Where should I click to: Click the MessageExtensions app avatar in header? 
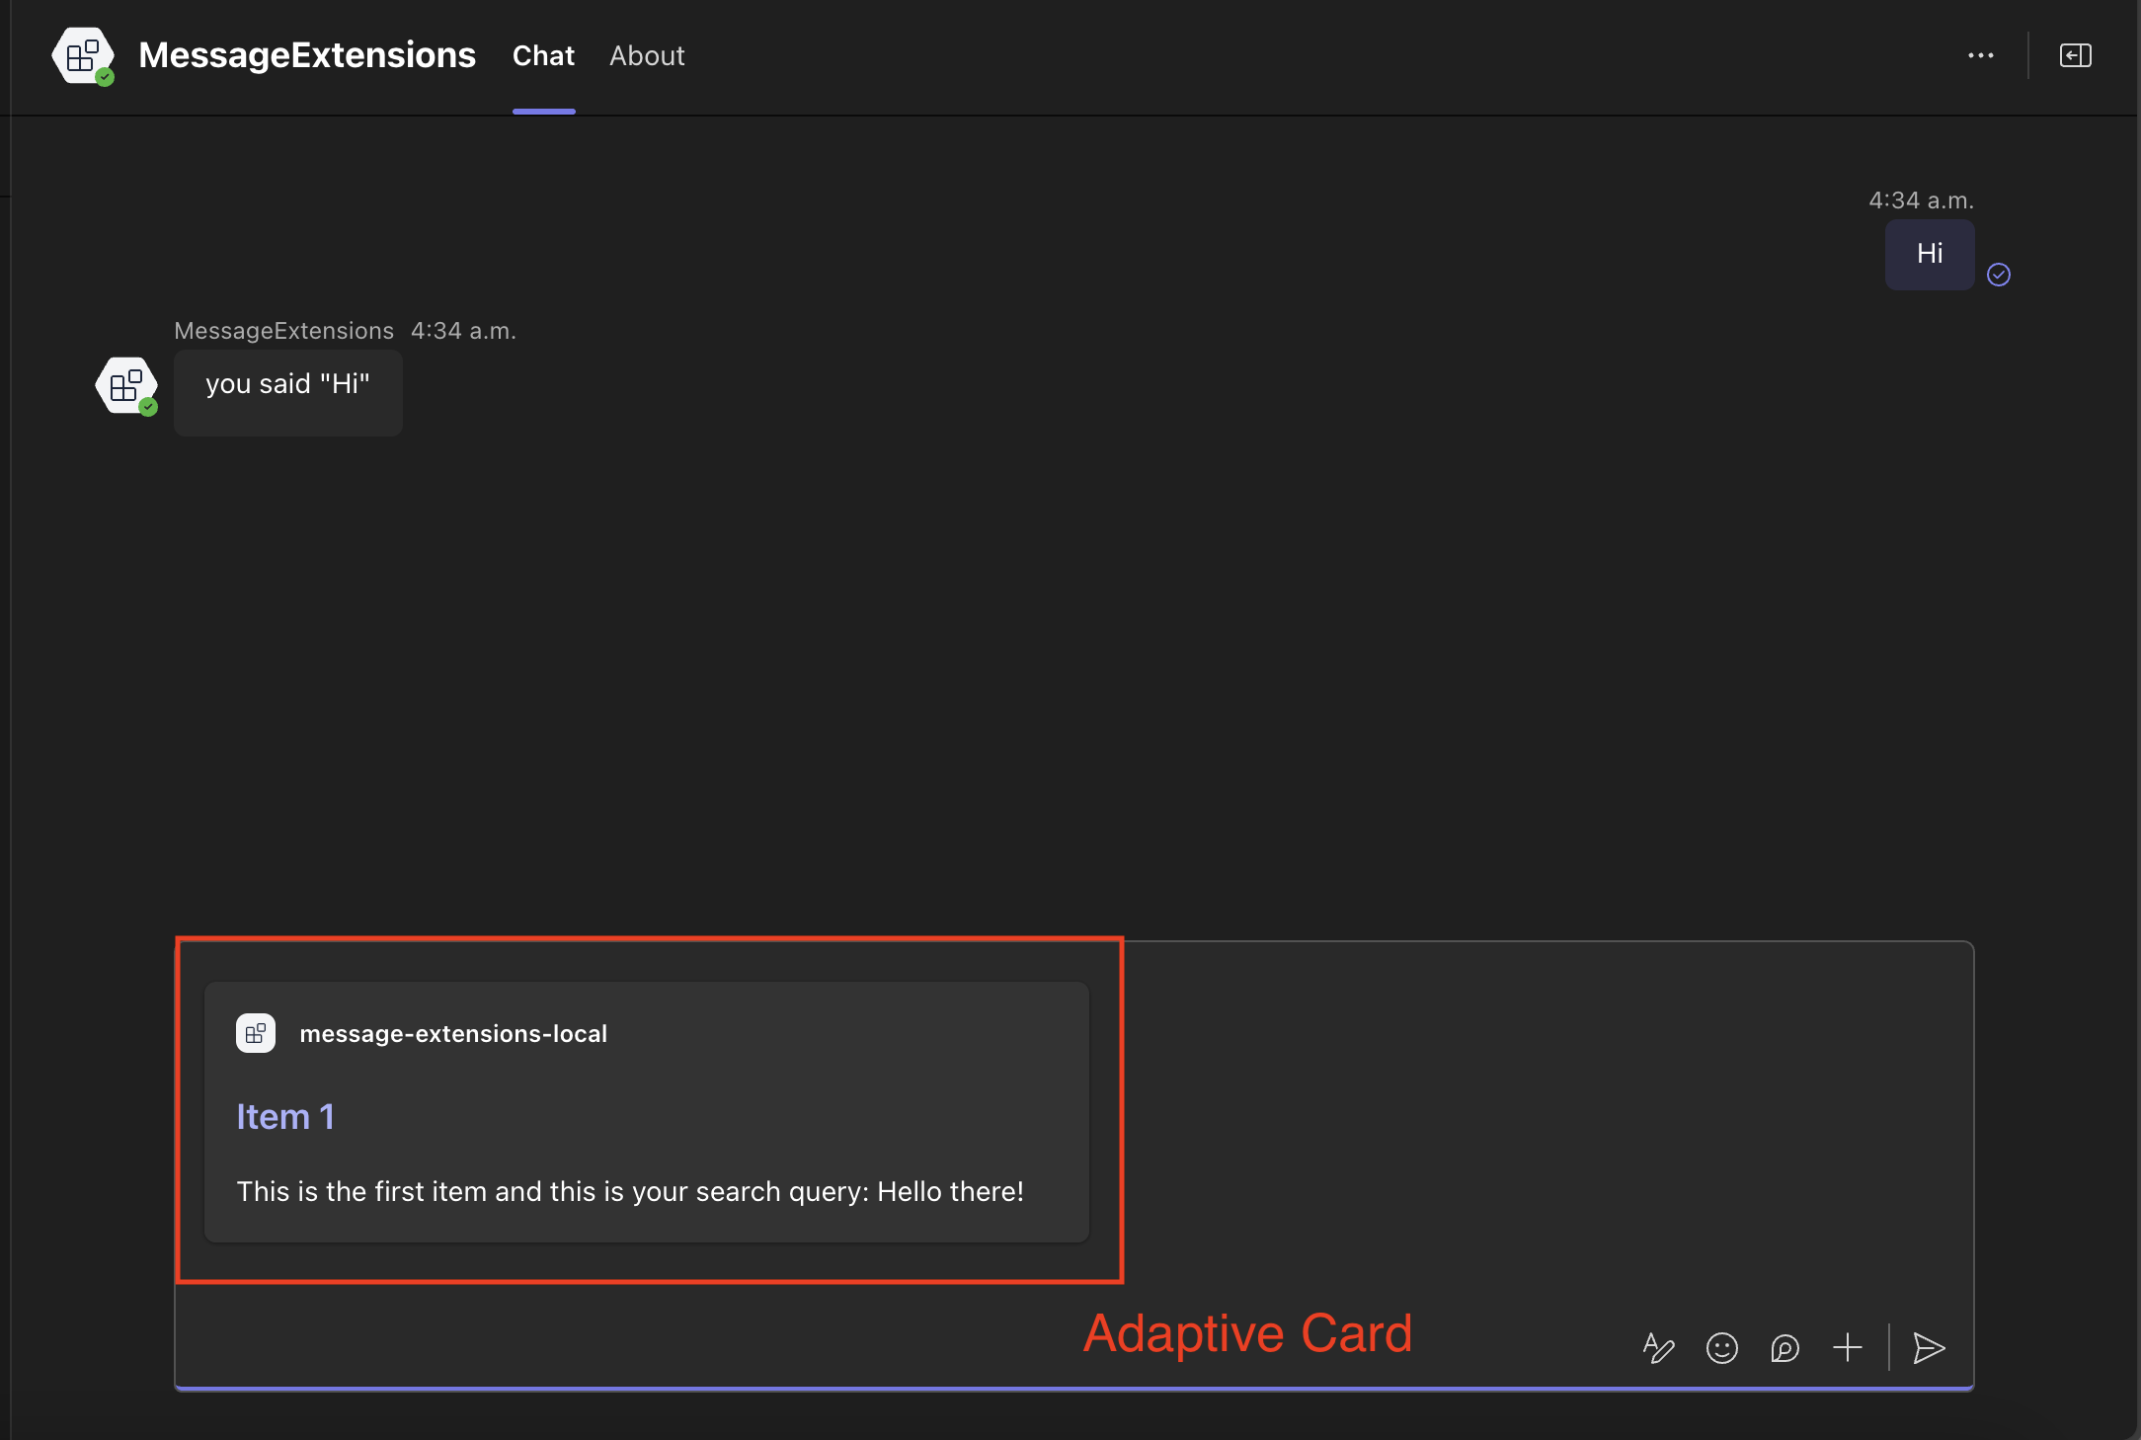pyautogui.click(x=82, y=55)
